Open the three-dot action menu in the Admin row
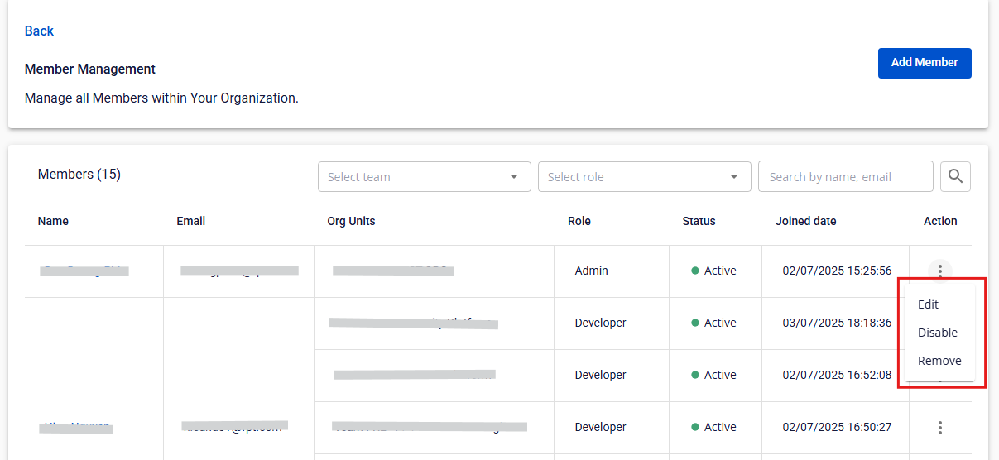The height and width of the screenshot is (460, 999). [x=939, y=271]
